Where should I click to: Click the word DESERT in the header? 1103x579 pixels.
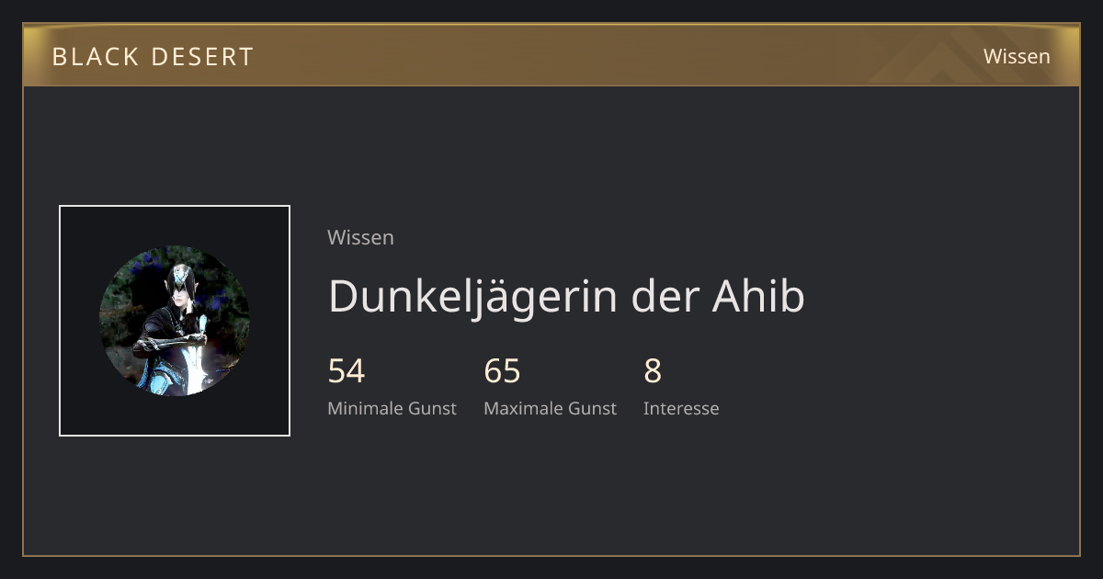click(x=202, y=56)
